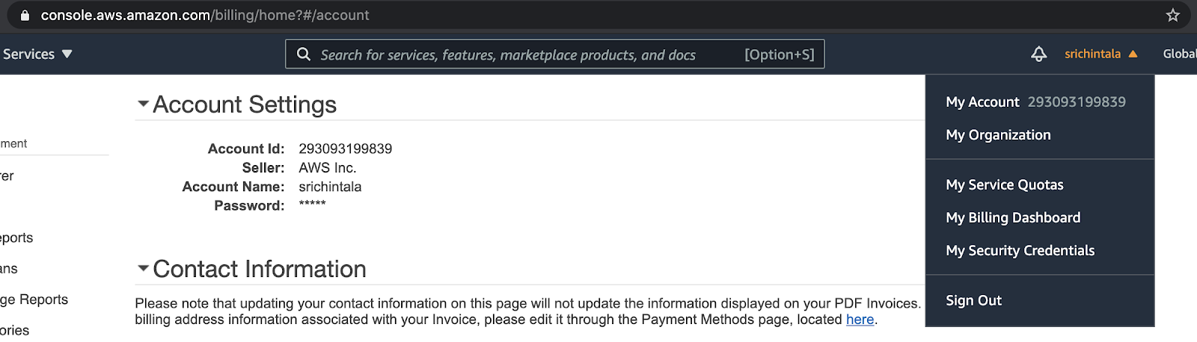The image size is (1197, 342).
Task: Click the notification bell icon
Action: [1038, 54]
